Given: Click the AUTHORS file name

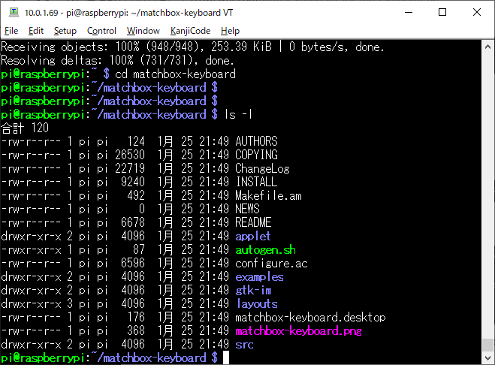Looking at the screenshot, I should coord(256,141).
